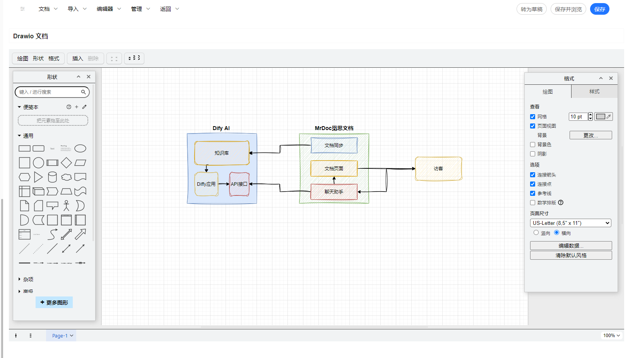This screenshot has width=628, height=358.
Task: Open the 文档 menu in top bar
Action: pyautogui.click(x=48, y=9)
